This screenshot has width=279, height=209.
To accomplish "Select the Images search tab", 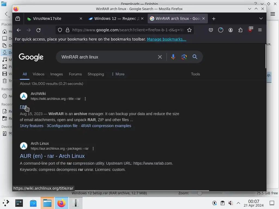I will (57, 74).
